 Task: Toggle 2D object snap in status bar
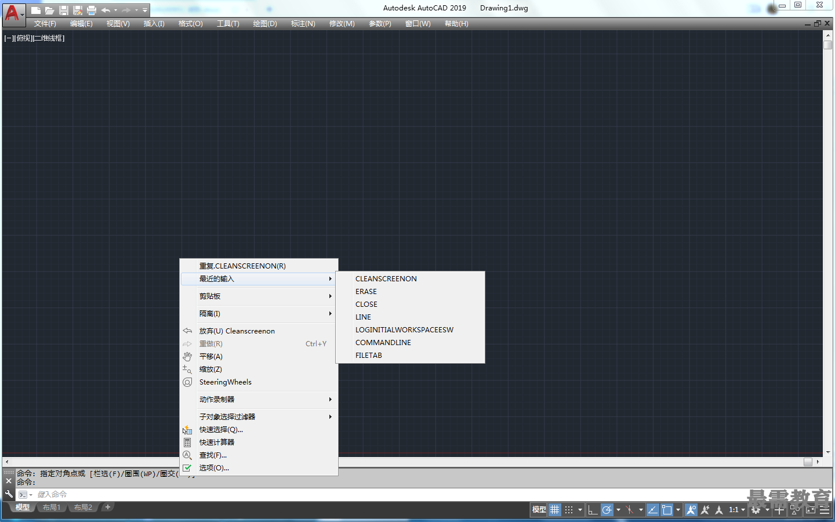(x=667, y=510)
